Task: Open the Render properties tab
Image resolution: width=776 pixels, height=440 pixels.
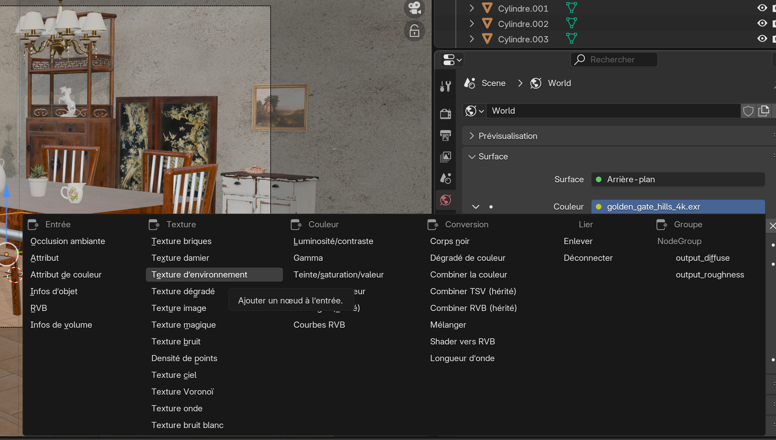Action: 446,113
